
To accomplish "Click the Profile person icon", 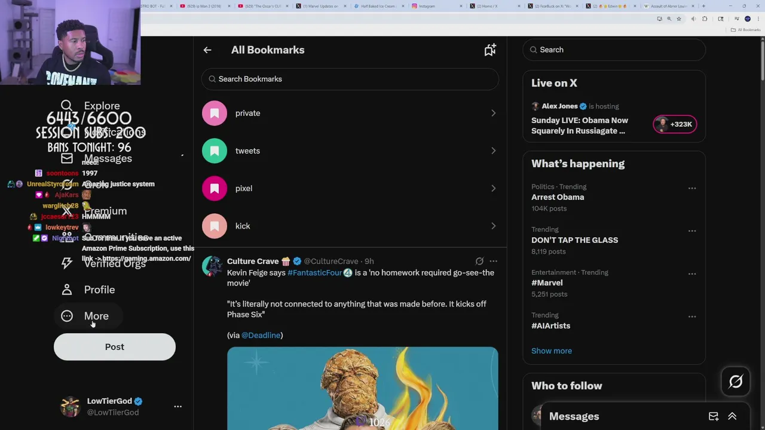I will (67, 290).
